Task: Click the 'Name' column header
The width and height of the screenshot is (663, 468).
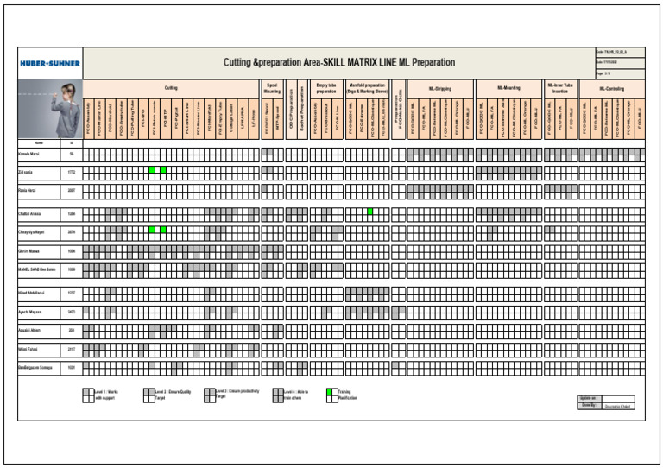Action: (x=39, y=143)
